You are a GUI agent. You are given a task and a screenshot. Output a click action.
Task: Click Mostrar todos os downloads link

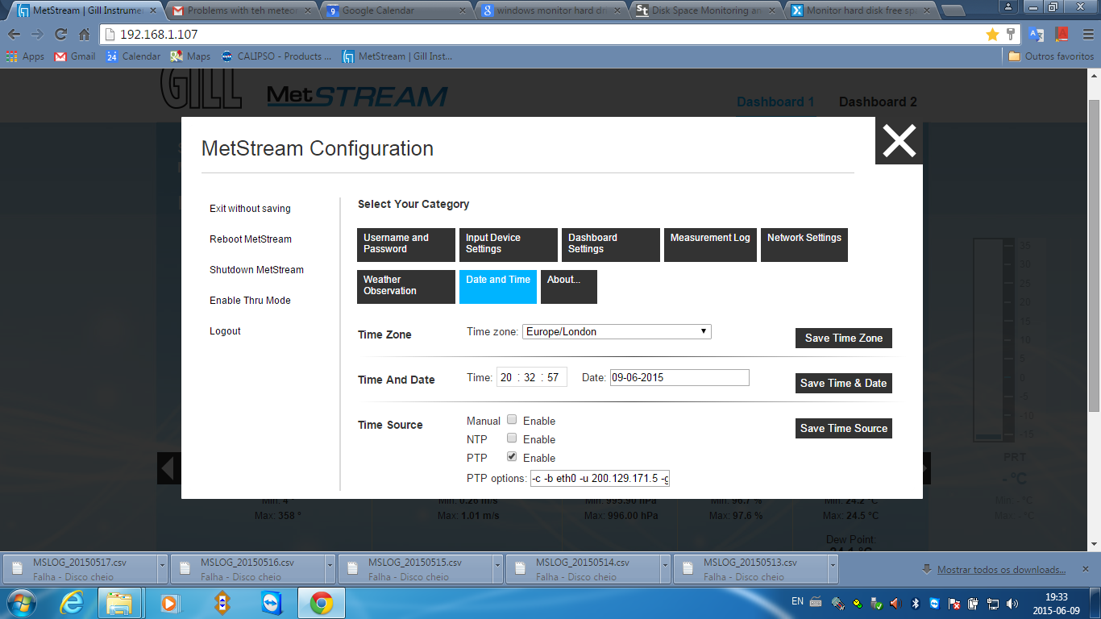[x=1002, y=570]
